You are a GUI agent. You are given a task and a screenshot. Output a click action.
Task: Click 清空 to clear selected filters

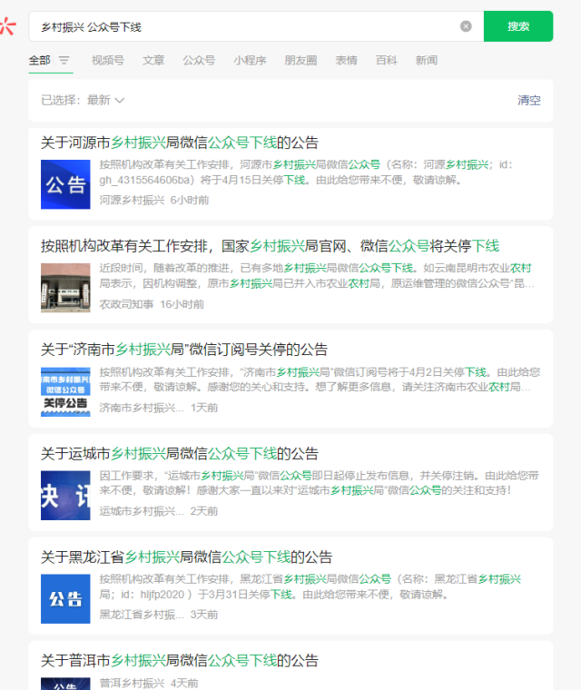pyautogui.click(x=528, y=100)
